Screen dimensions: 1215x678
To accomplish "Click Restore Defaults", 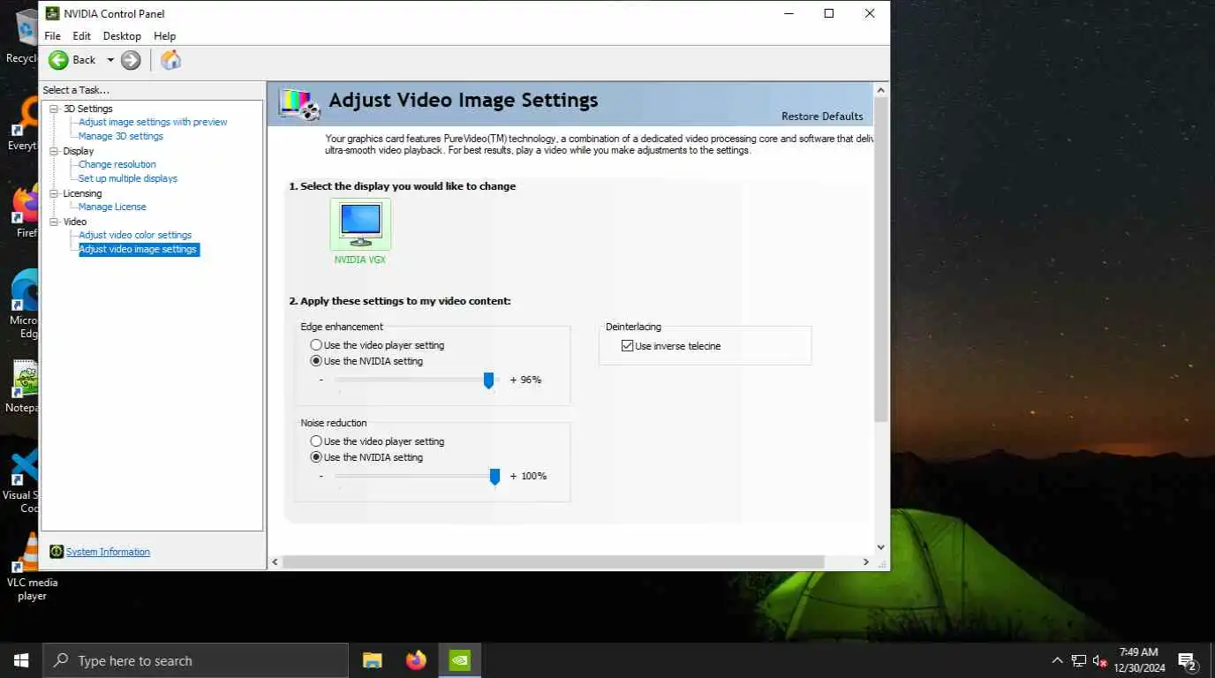I will click(x=822, y=117).
